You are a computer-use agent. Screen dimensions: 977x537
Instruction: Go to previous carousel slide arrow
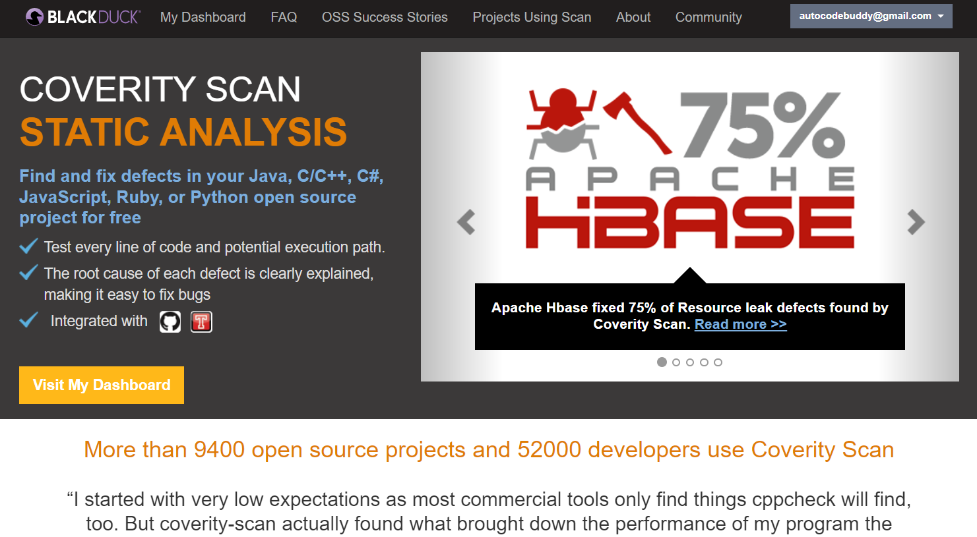click(x=466, y=222)
